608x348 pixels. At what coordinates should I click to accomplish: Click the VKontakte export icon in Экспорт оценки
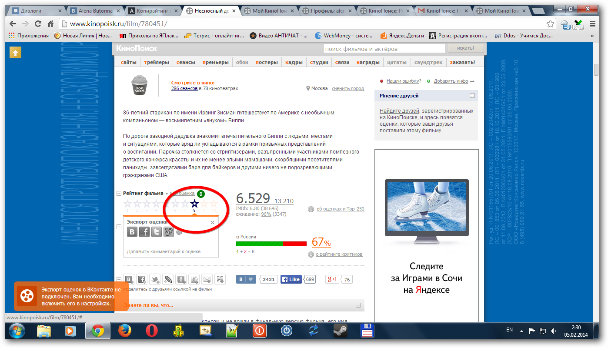(132, 232)
